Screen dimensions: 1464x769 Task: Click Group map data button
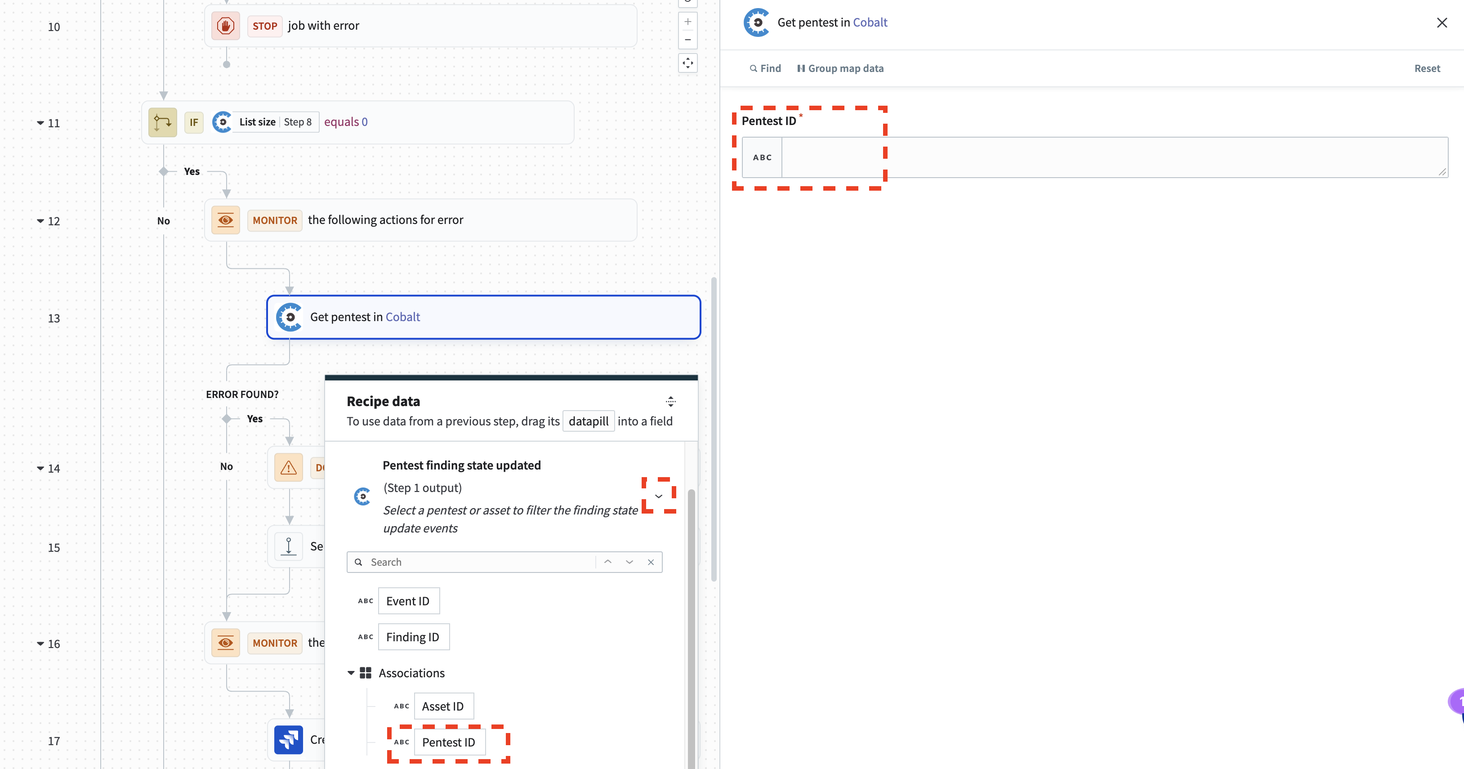point(840,68)
